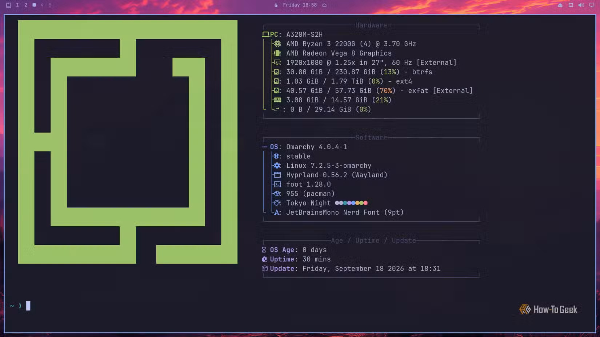Click the Linux 7.2.5-3-omarchy text
The width and height of the screenshot is (600, 337).
[x=329, y=166]
